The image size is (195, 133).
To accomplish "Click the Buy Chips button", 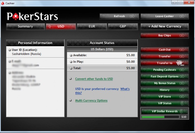I will (165, 36).
